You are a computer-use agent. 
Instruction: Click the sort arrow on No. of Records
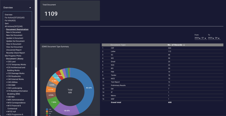tap(184, 45)
